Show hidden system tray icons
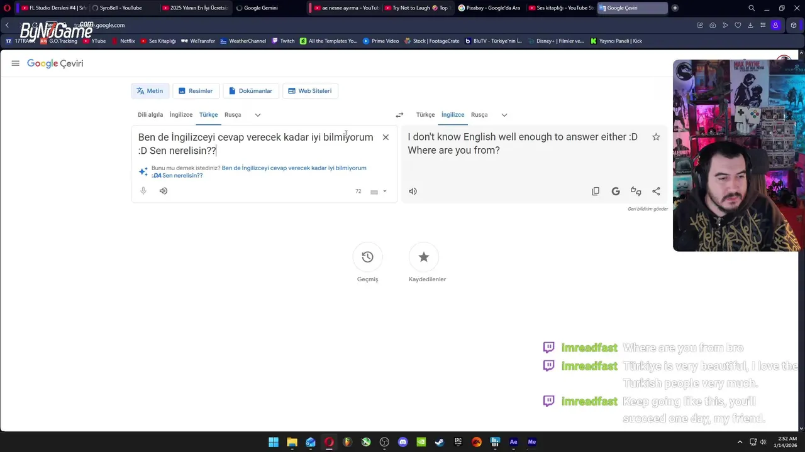The width and height of the screenshot is (805, 452). point(740,442)
